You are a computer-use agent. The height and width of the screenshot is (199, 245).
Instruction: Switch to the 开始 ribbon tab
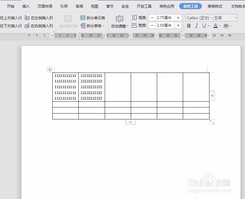point(11,6)
